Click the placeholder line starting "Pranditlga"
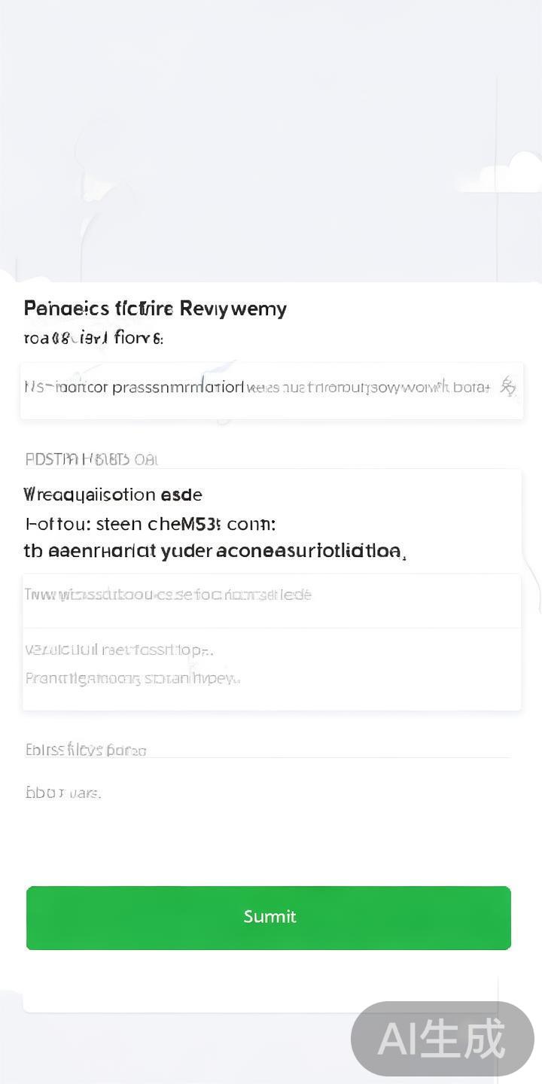Image resolution: width=542 pixels, height=1084 pixels. click(132, 678)
